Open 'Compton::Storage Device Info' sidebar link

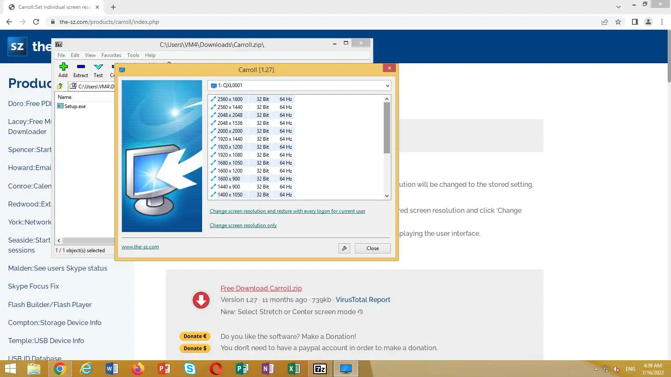(x=55, y=323)
